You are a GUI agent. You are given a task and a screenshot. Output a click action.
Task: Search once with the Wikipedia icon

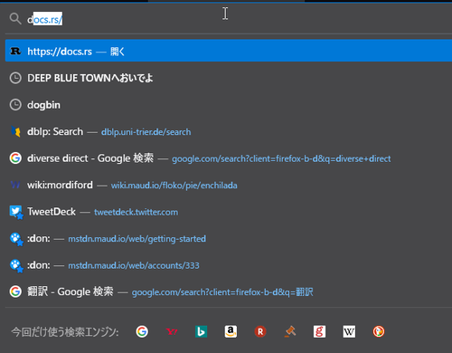(x=349, y=331)
